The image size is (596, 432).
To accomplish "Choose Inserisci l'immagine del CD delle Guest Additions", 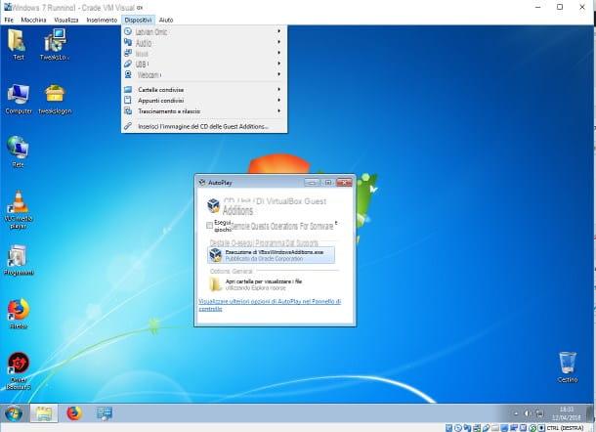I will (x=204, y=126).
